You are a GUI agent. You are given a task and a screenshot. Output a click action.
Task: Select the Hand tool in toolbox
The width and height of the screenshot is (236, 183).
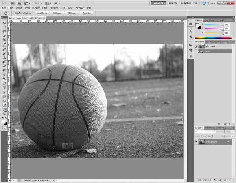coord(4,110)
